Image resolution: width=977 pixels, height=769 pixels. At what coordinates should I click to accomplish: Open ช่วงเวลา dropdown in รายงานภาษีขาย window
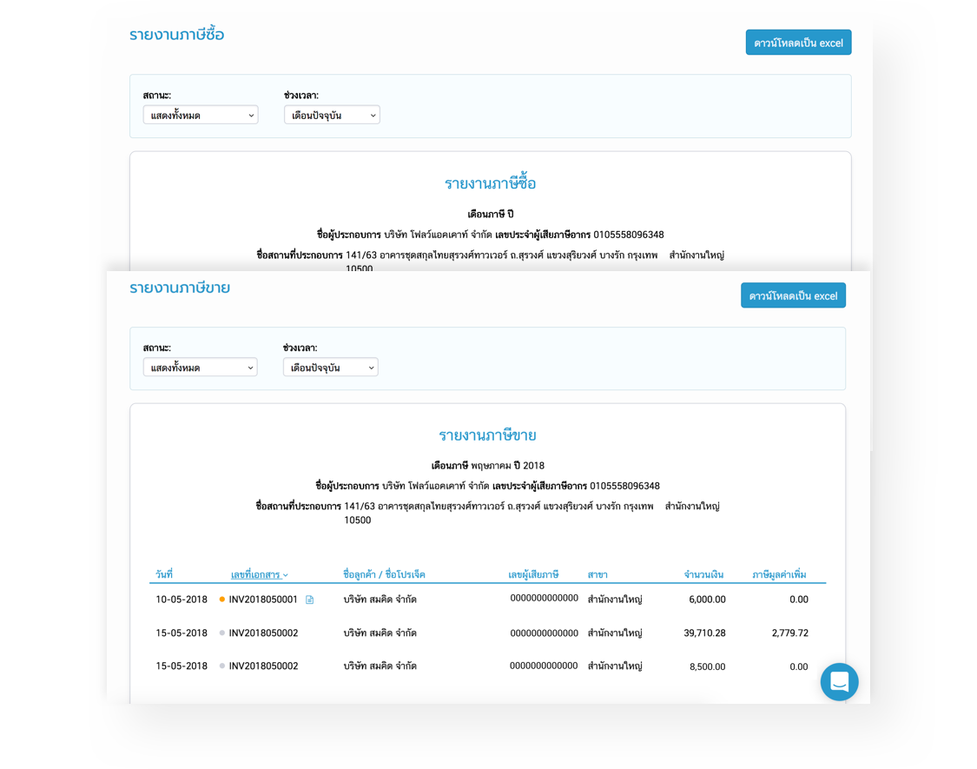click(330, 368)
